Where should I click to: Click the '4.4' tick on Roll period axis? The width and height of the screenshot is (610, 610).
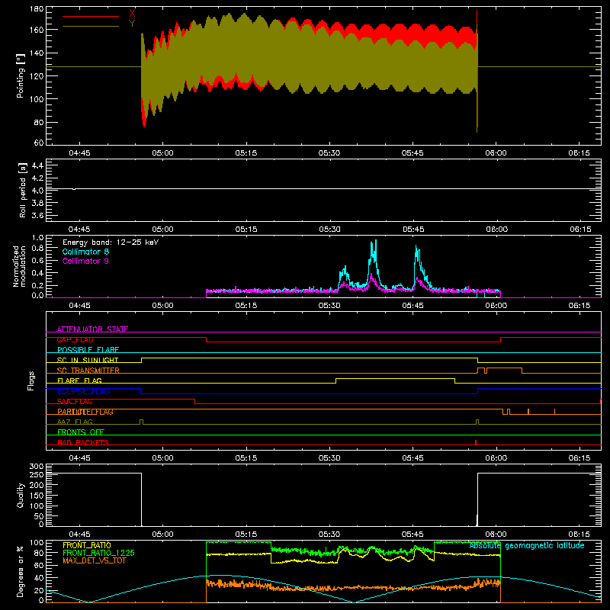click(x=37, y=165)
